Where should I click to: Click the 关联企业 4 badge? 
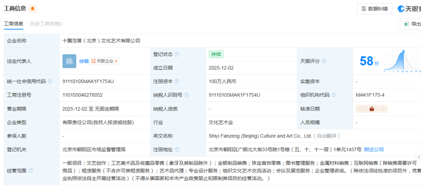pos(104,61)
